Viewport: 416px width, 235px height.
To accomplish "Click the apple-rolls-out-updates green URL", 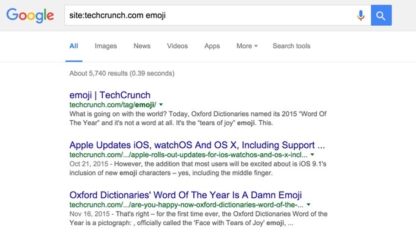I will pos(188,154).
